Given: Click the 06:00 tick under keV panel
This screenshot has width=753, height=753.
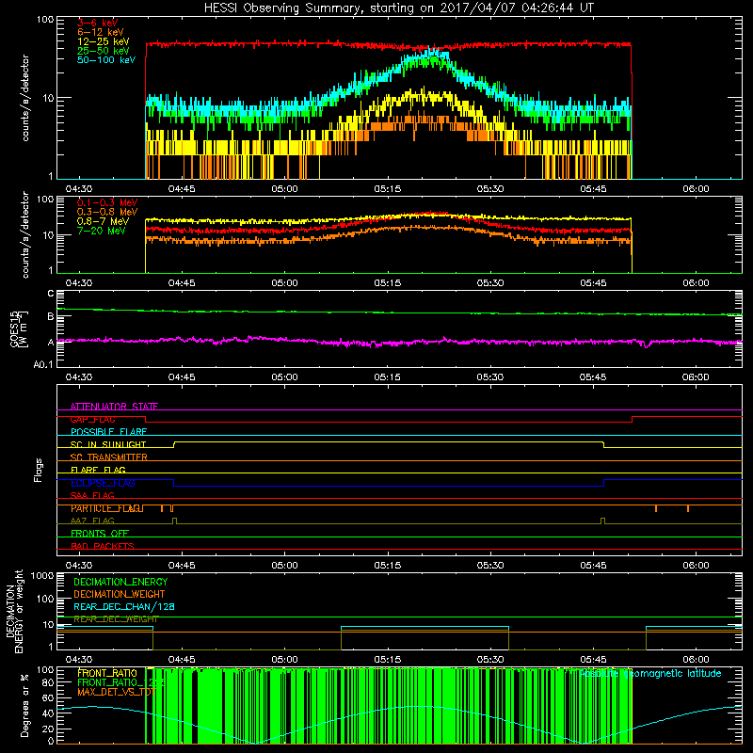Looking at the screenshot, I should point(696,189).
